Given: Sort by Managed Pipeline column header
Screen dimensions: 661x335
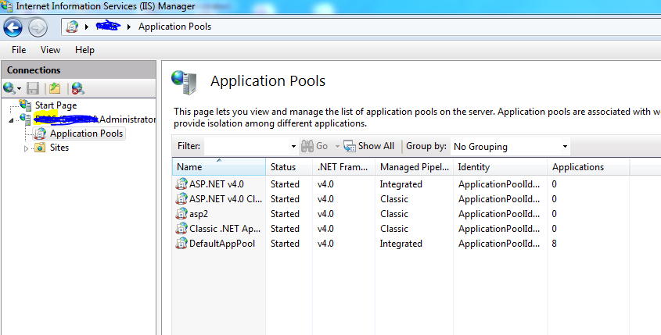Looking at the screenshot, I should coord(415,167).
